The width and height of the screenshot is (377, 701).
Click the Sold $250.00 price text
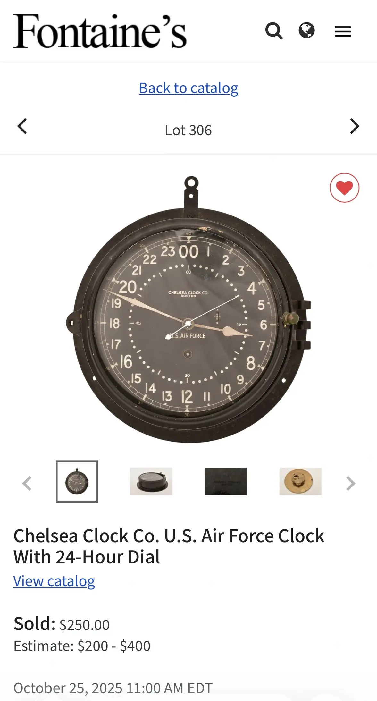(62, 624)
